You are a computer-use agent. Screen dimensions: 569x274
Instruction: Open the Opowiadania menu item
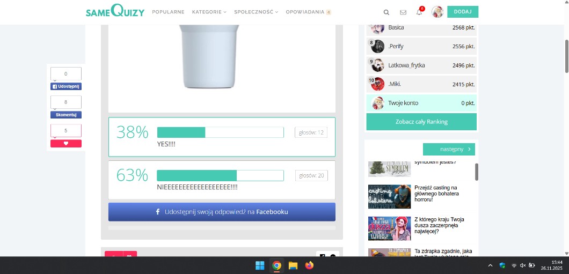tap(305, 12)
